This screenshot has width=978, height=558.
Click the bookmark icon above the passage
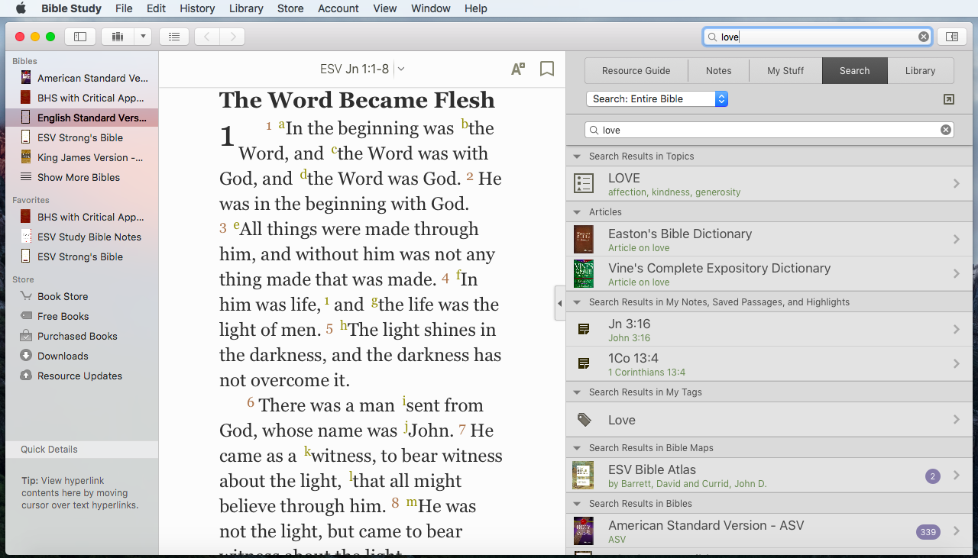547,69
